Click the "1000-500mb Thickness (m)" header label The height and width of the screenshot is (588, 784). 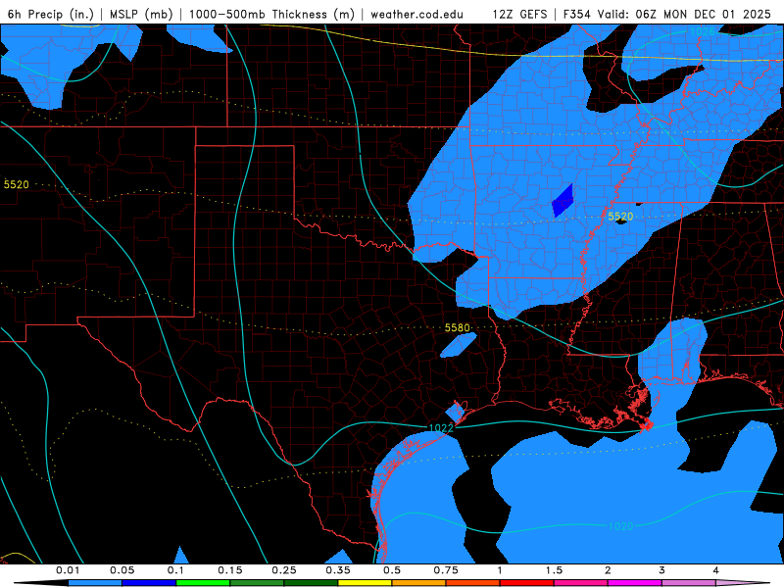271,14
